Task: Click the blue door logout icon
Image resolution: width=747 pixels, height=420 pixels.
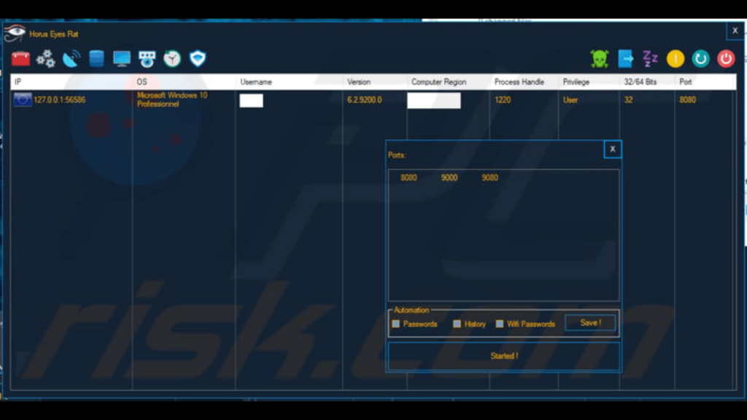Action: coord(625,58)
